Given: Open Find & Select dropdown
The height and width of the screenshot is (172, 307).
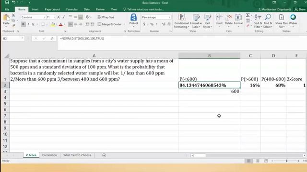Looking at the screenshot, I should (268, 21).
